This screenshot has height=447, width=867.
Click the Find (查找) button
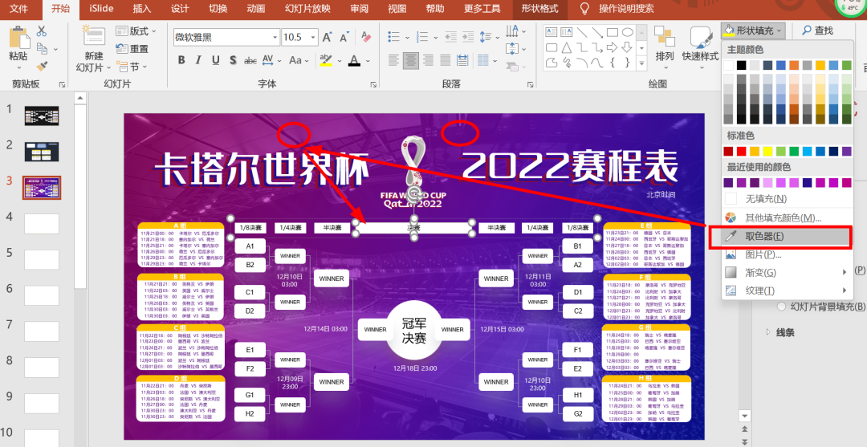pos(818,30)
